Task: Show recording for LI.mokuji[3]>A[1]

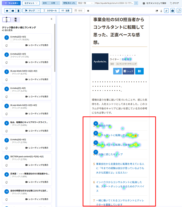Action: point(37,45)
